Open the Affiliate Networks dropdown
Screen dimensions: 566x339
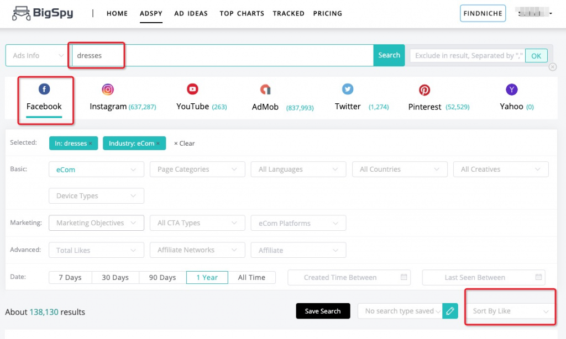[x=197, y=250]
